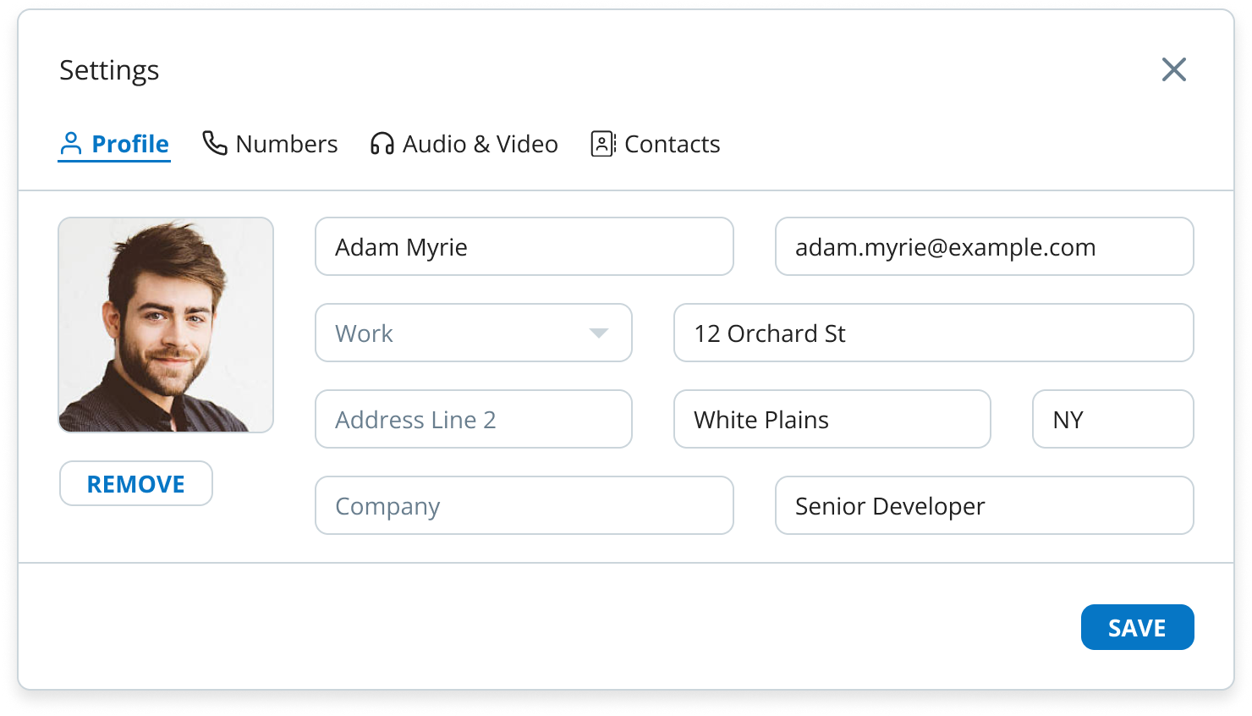Screen dimensions: 1252x716
Task: Edit the Senior Developer job title field
Action: [984, 506]
